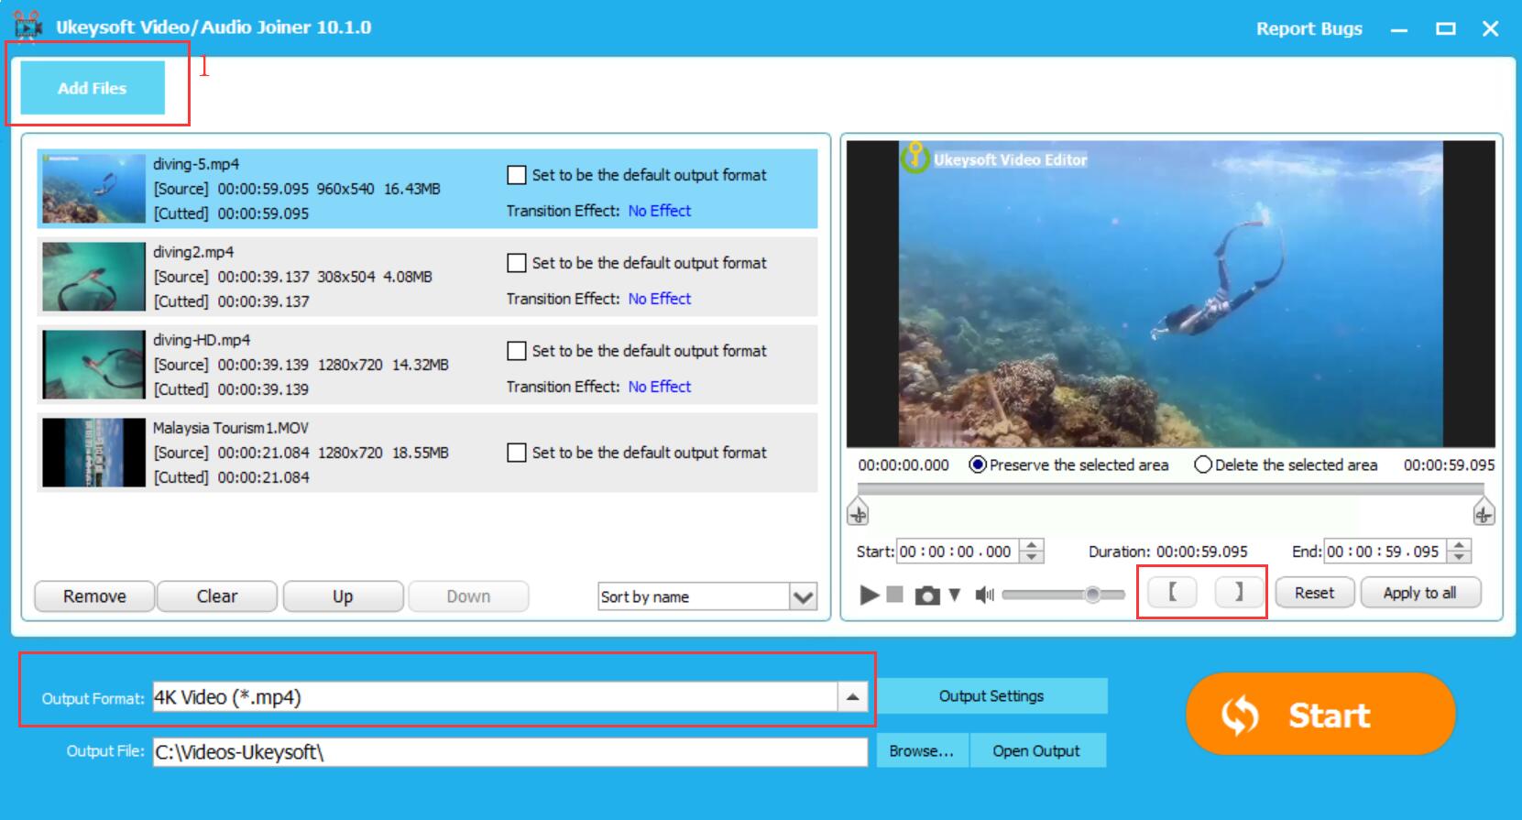Image resolution: width=1522 pixels, height=820 pixels.
Task: Open the Report Bugs link
Action: (x=1308, y=28)
